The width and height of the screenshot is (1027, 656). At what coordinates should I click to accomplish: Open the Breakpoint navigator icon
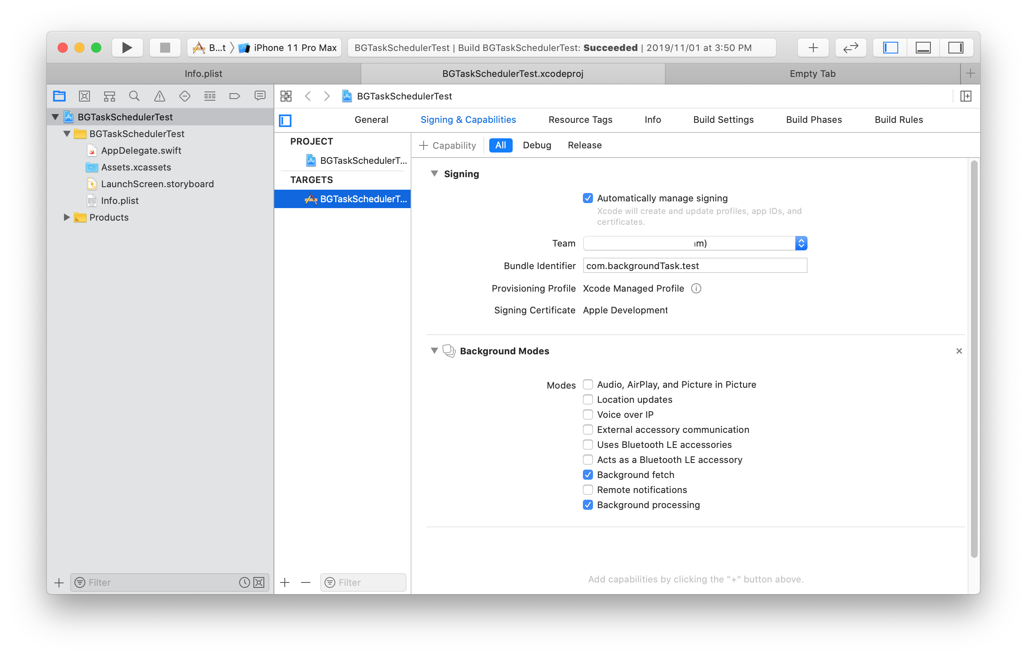pyautogui.click(x=235, y=97)
